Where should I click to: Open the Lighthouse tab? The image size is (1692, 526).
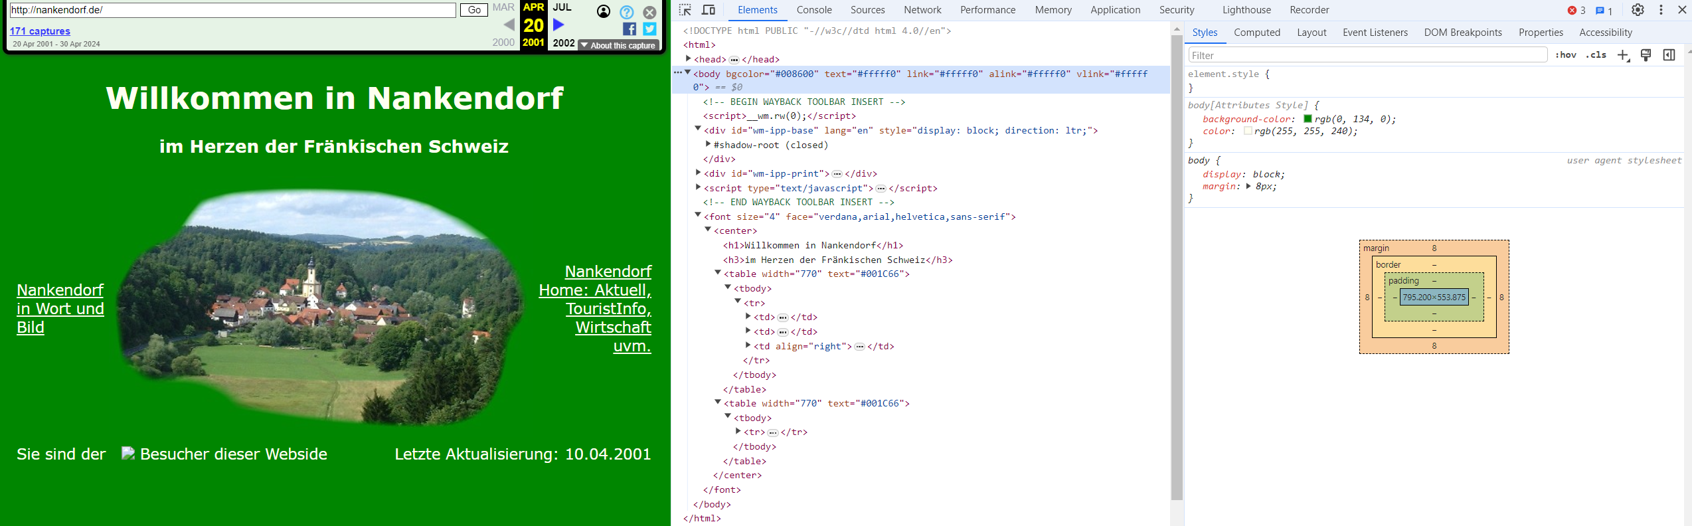tap(1246, 10)
